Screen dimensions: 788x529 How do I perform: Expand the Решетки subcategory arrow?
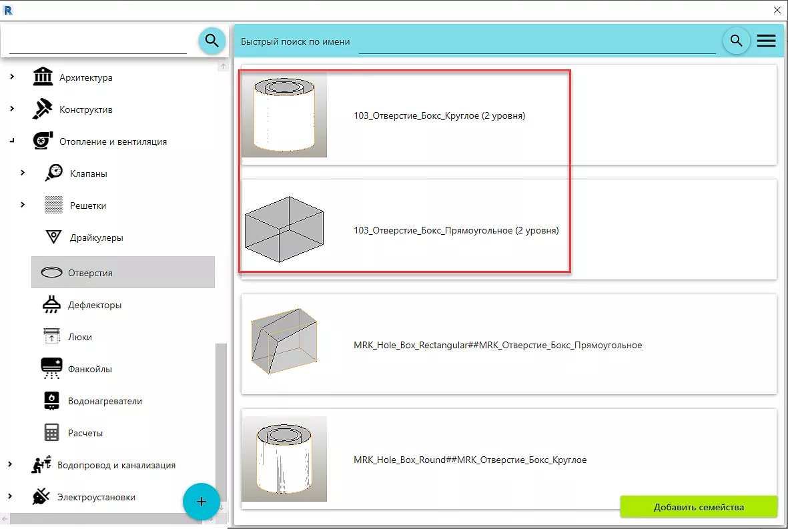(x=22, y=205)
